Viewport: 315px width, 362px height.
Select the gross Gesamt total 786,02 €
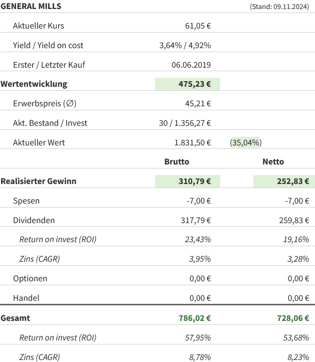[x=195, y=318]
